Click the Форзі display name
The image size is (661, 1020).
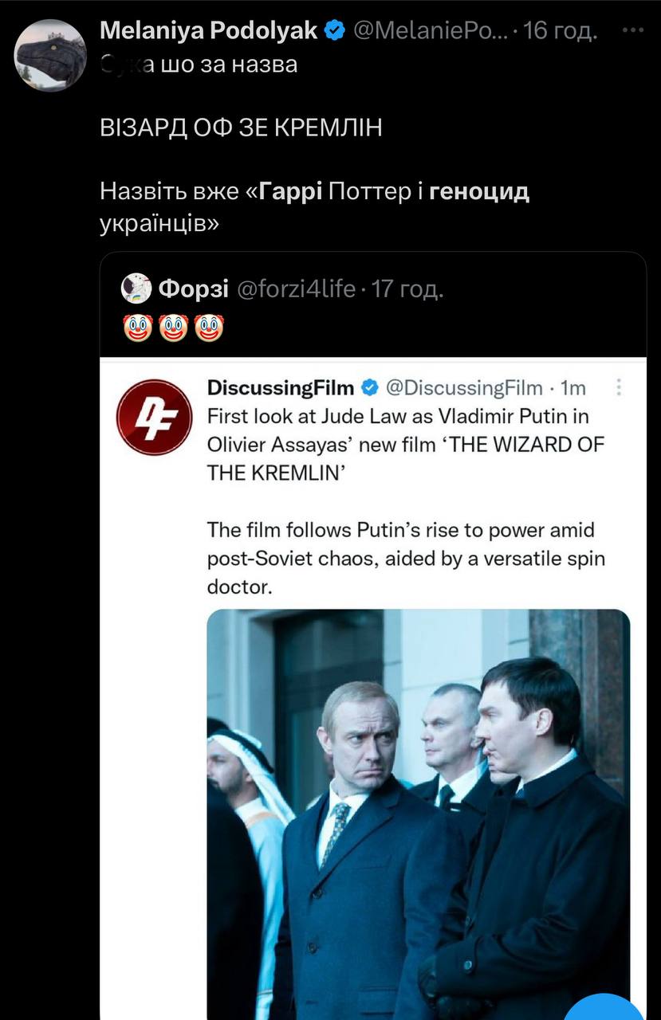[x=194, y=288]
